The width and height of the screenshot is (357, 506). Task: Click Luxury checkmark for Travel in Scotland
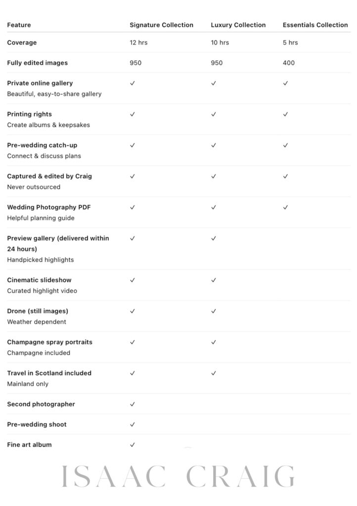214,373
